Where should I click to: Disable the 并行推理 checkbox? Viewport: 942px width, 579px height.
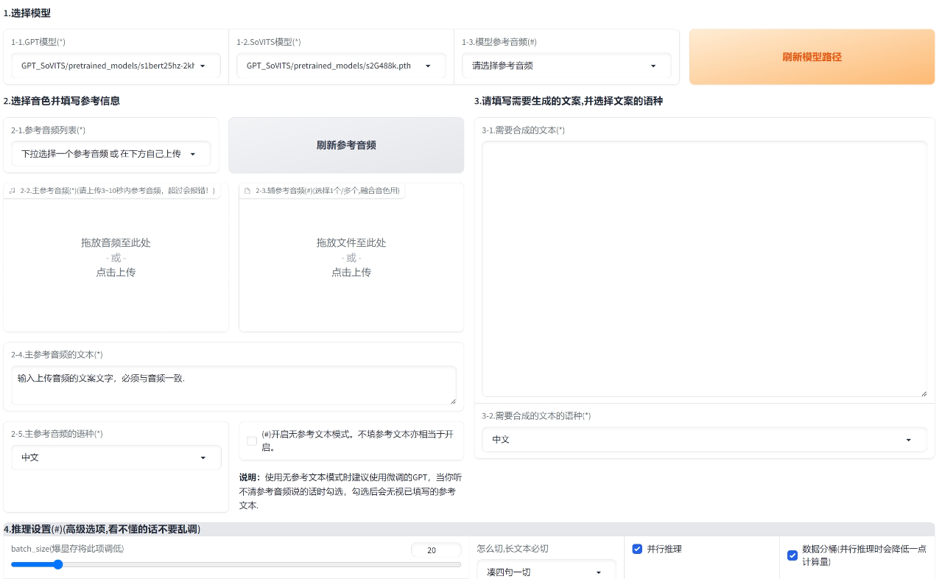pyautogui.click(x=636, y=547)
